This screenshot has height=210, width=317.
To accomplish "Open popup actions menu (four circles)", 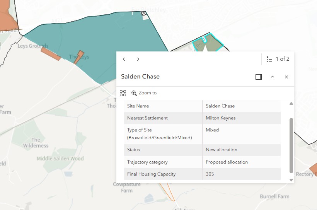I will click(123, 93).
